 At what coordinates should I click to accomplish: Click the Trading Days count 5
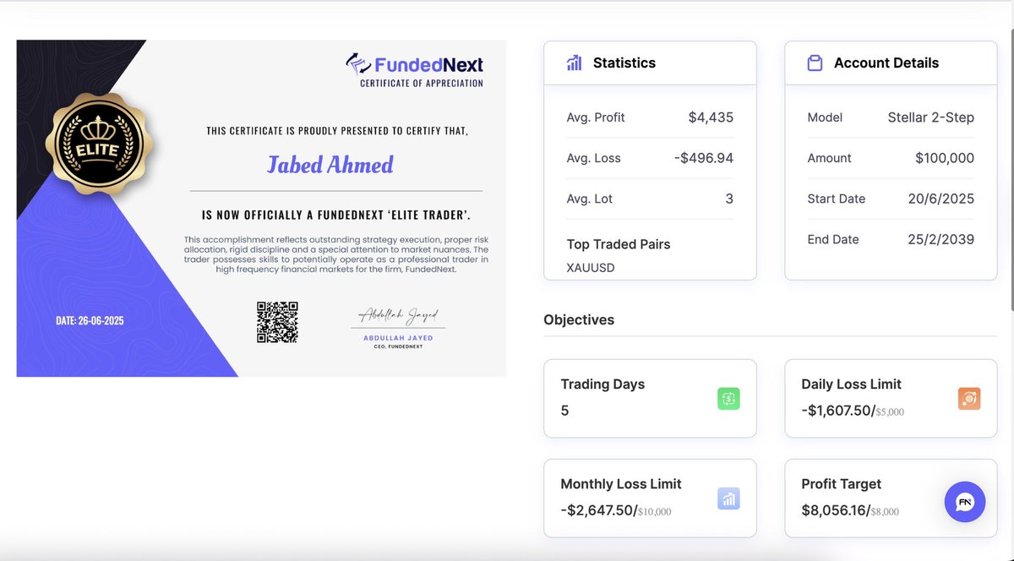click(564, 411)
